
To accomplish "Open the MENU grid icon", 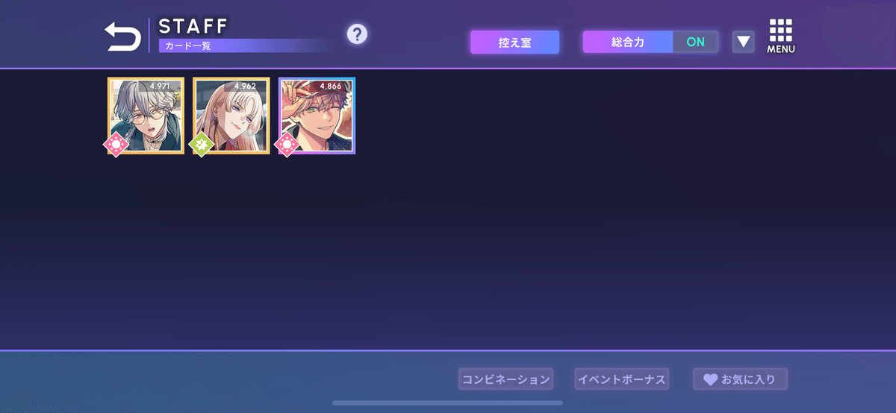I will click(780, 36).
